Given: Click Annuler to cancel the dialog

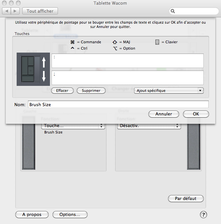Looking at the screenshot, I should 164,114.
